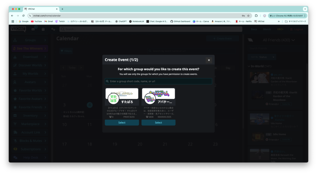317x174 pixels.
Task: Open the Avatars sidebar menu item
Action: [x=30, y=82]
